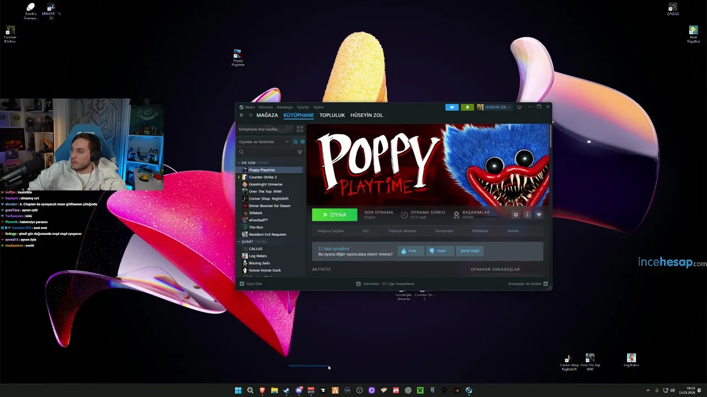Click the recent activity clock filter icon

click(296, 142)
